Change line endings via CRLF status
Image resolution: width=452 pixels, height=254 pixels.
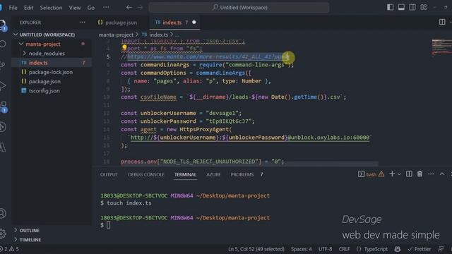click(344, 249)
